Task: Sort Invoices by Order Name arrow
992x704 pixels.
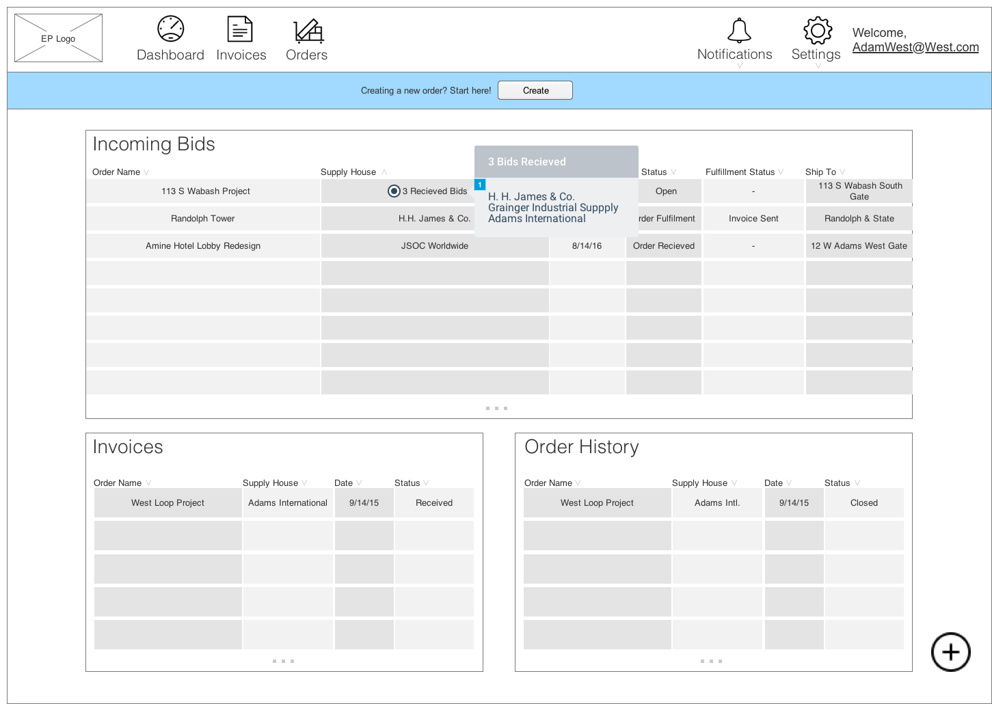Action: pyautogui.click(x=148, y=483)
